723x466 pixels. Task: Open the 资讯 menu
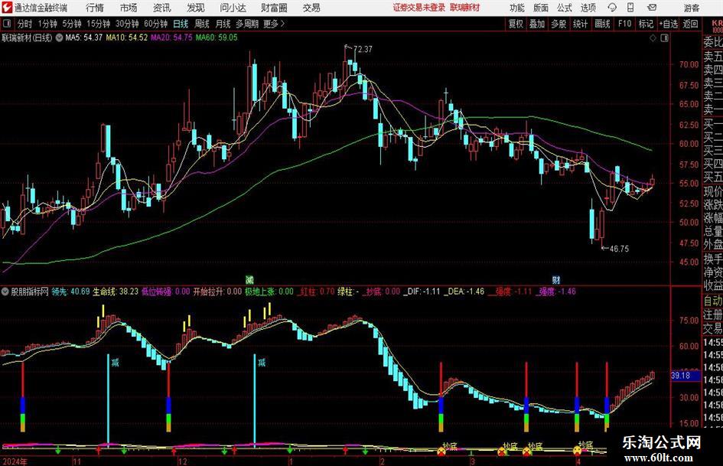click(161, 8)
